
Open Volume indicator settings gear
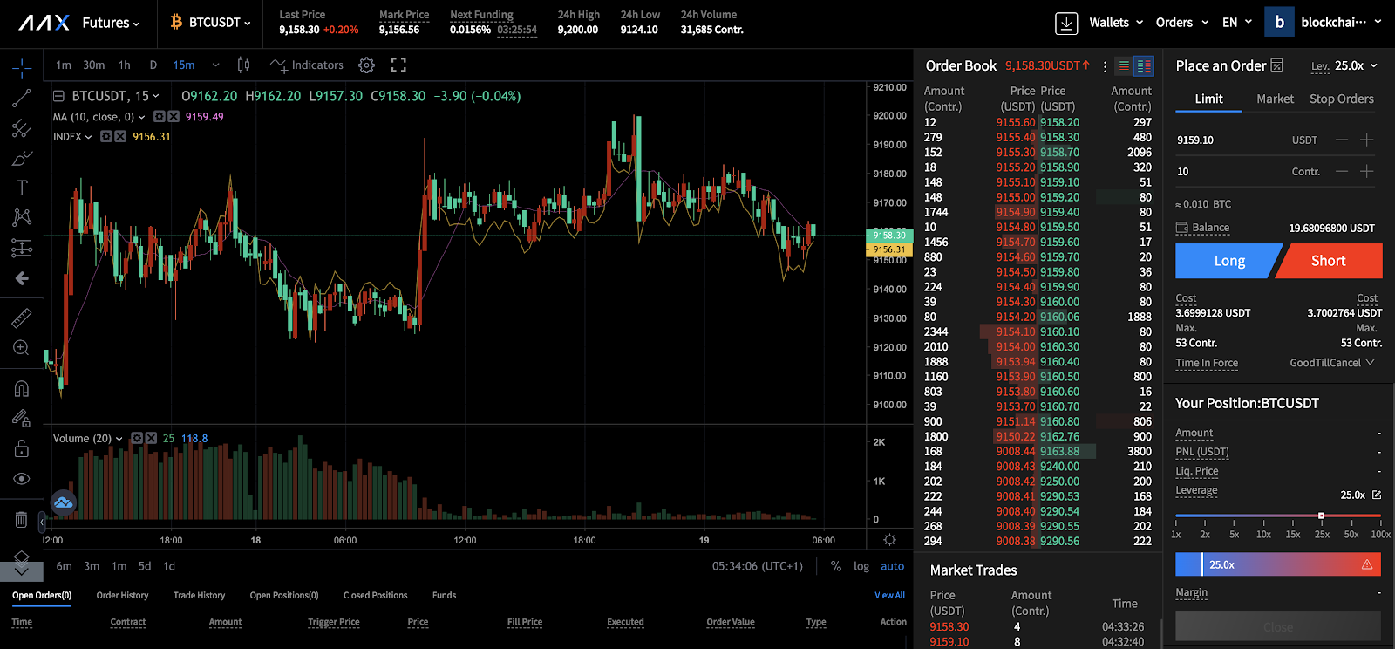coord(137,439)
